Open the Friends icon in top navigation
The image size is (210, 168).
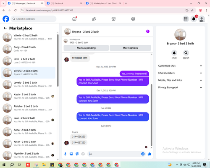coord(94,19)
